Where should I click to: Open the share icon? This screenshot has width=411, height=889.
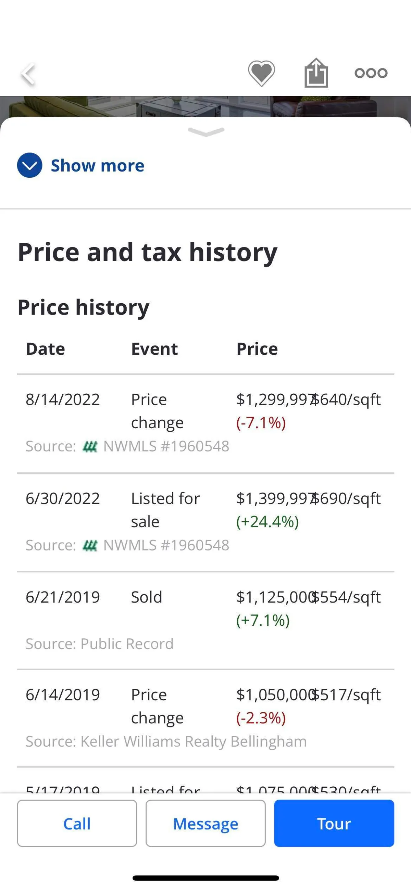click(x=316, y=73)
